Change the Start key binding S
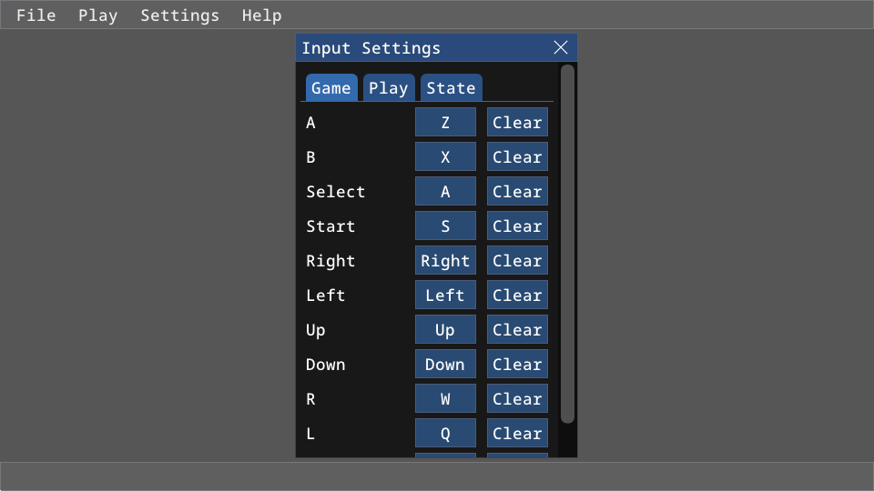 click(445, 226)
